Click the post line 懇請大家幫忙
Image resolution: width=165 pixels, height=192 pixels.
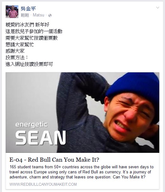[20, 45]
